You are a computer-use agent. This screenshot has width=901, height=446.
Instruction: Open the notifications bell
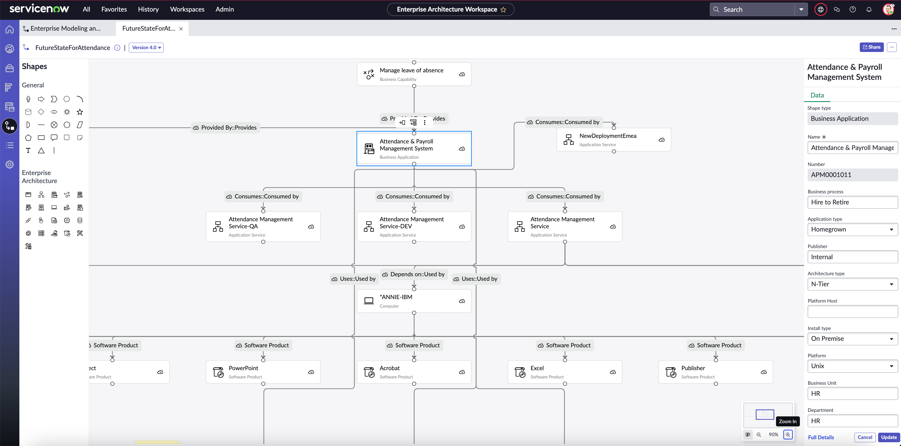tap(869, 10)
